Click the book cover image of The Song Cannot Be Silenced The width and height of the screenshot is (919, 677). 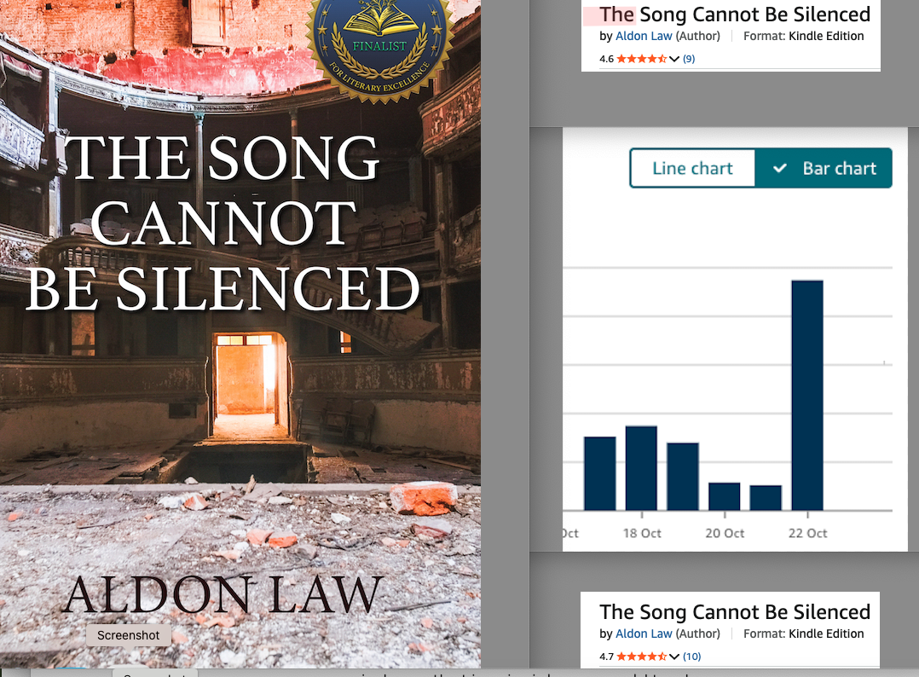tap(240, 334)
